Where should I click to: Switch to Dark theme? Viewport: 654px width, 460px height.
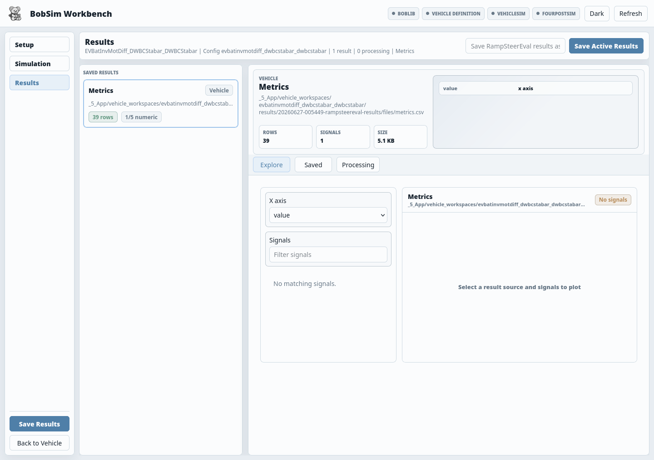tap(597, 14)
